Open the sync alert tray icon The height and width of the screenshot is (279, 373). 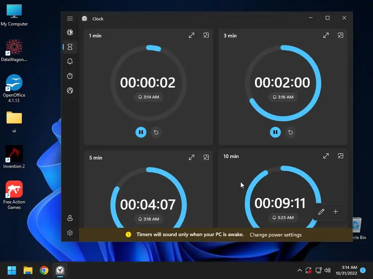pos(309,270)
